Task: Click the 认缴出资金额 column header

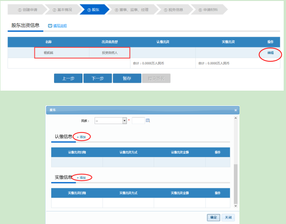Action: [x=180, y=152]
